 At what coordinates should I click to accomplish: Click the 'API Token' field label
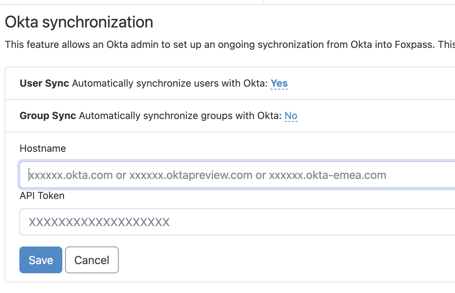pos(42,195)
